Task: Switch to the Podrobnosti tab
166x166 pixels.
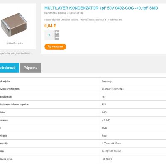Action: point(9,68)
